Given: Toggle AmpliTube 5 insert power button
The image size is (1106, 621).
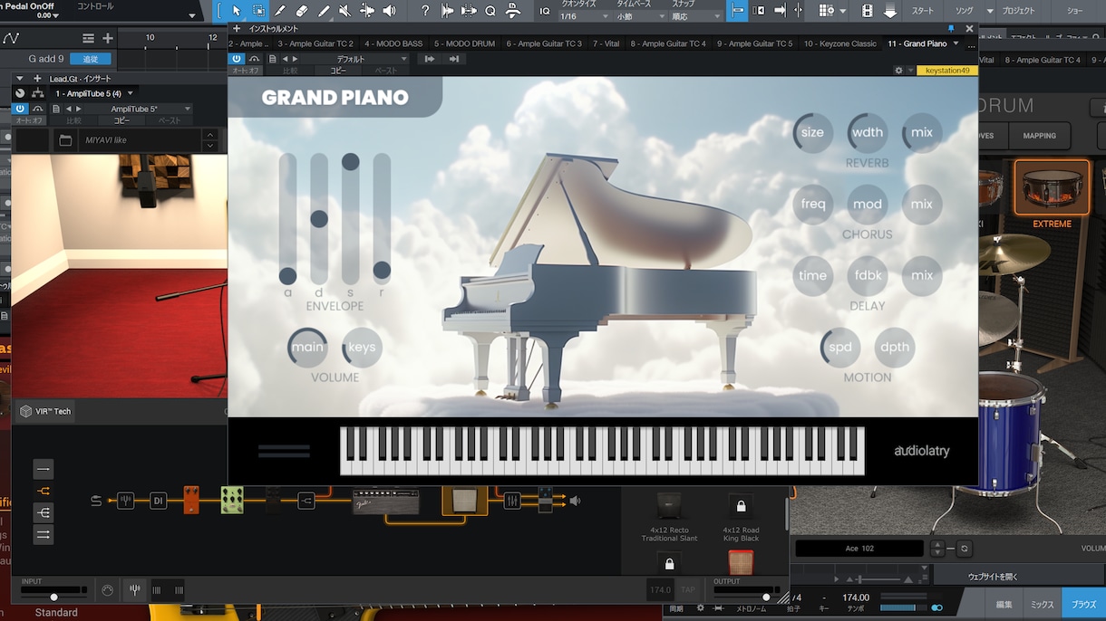Looking at the screenshot, I should click(20, 109).
